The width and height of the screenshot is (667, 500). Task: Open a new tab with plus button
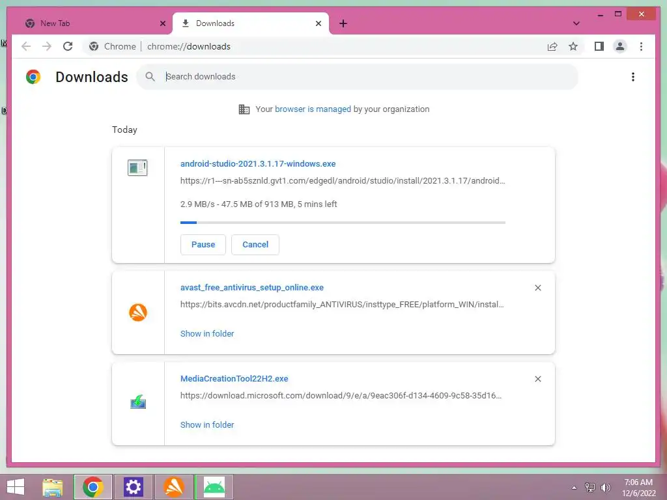(x=343, y=23)
